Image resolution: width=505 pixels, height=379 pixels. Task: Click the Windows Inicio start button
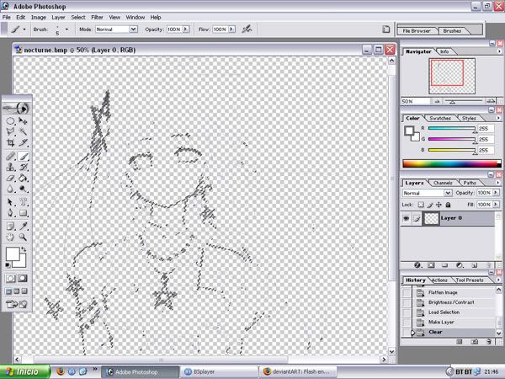[25, 372]
